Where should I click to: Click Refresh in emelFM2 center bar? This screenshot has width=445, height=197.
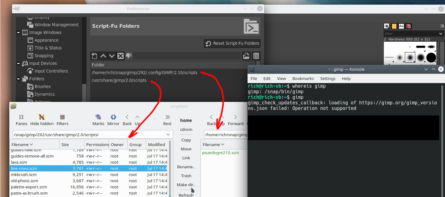click(186, 195)
